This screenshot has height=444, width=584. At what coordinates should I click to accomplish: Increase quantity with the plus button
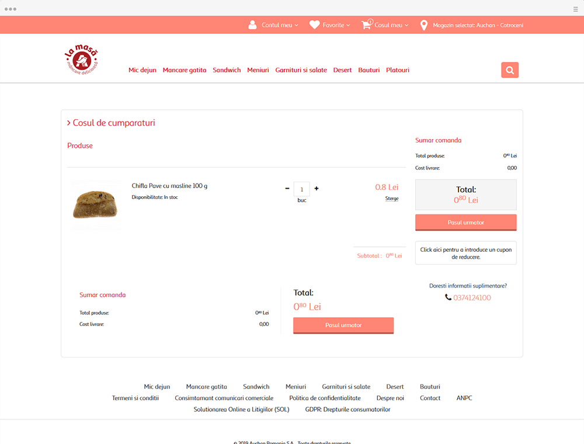click(317, 189)
